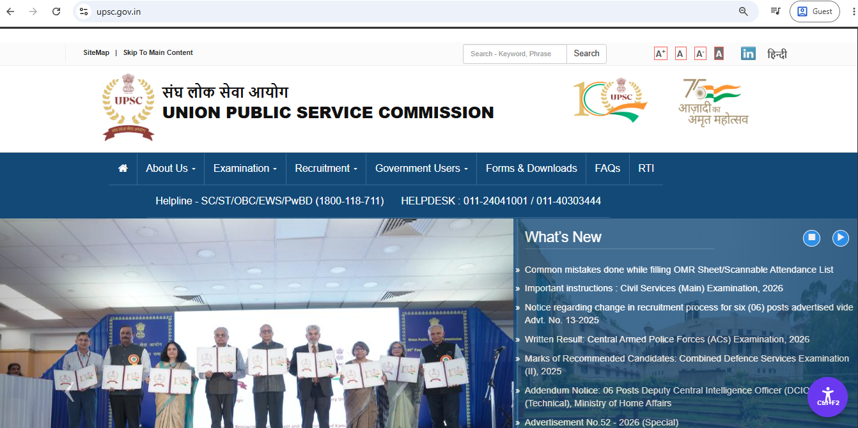858x428 pixels.
Task: Click Union Public Service Commission title text
Action: click(328, 112)
